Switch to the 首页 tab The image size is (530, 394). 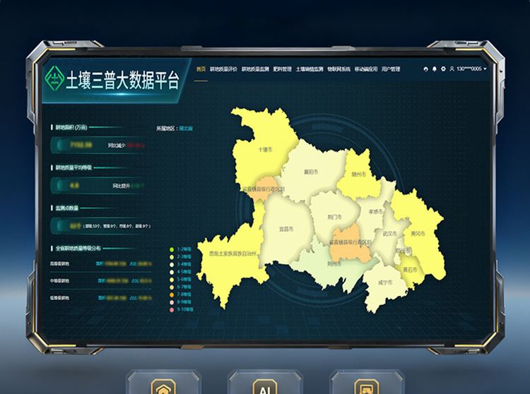(201, 69)
